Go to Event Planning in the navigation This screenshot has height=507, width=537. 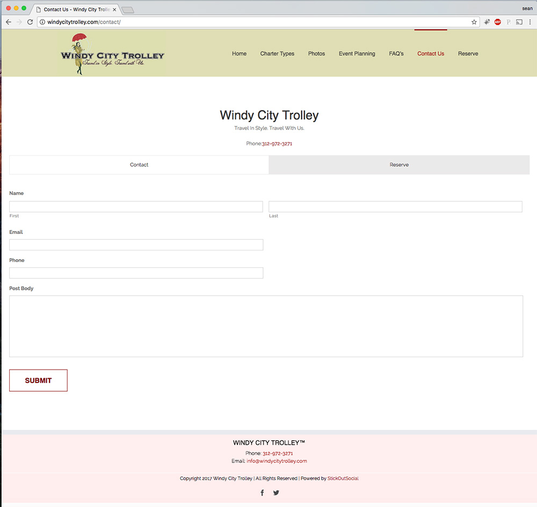coord(357,54)
